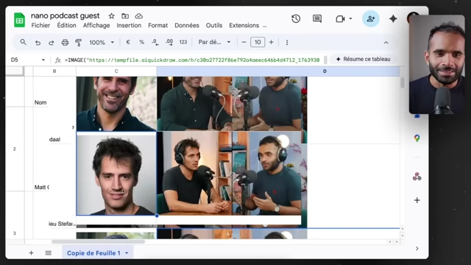Click the search magnifier in toolbar

(23, 43)
